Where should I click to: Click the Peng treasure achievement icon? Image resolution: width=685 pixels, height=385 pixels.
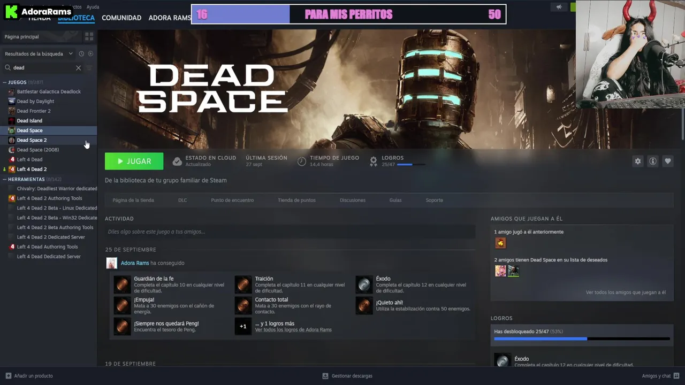click(122, 326)
